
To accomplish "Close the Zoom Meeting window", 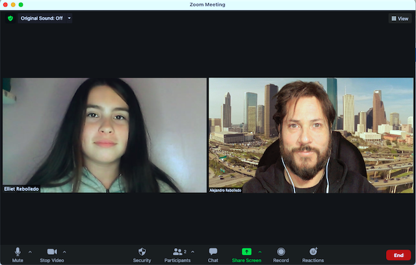I will click(x=5, y=5).
